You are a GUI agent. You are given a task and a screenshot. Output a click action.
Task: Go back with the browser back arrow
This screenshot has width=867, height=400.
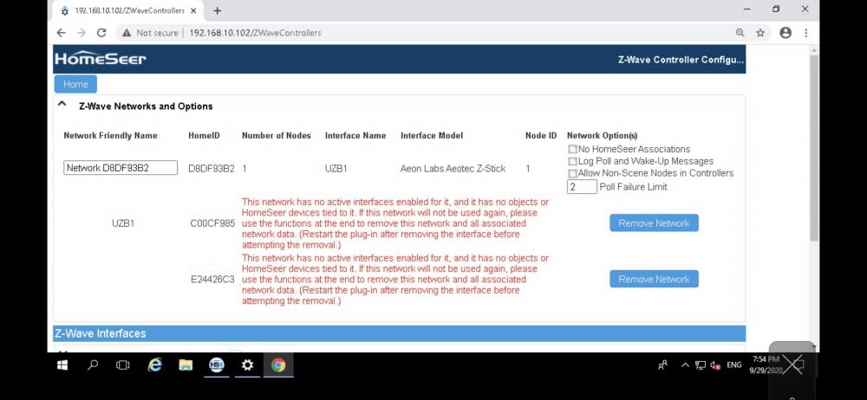pyautogui.click(x=61, y=33)
